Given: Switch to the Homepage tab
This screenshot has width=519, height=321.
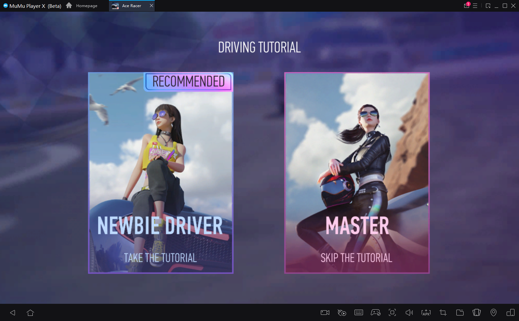Looking at the screenshot, I should pos(82,6).
